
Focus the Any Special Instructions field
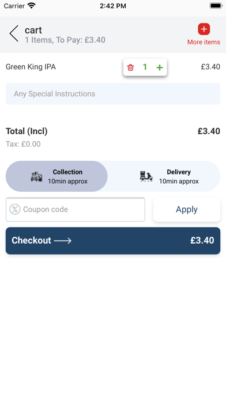pyautogui.click(x=113, y=93)
